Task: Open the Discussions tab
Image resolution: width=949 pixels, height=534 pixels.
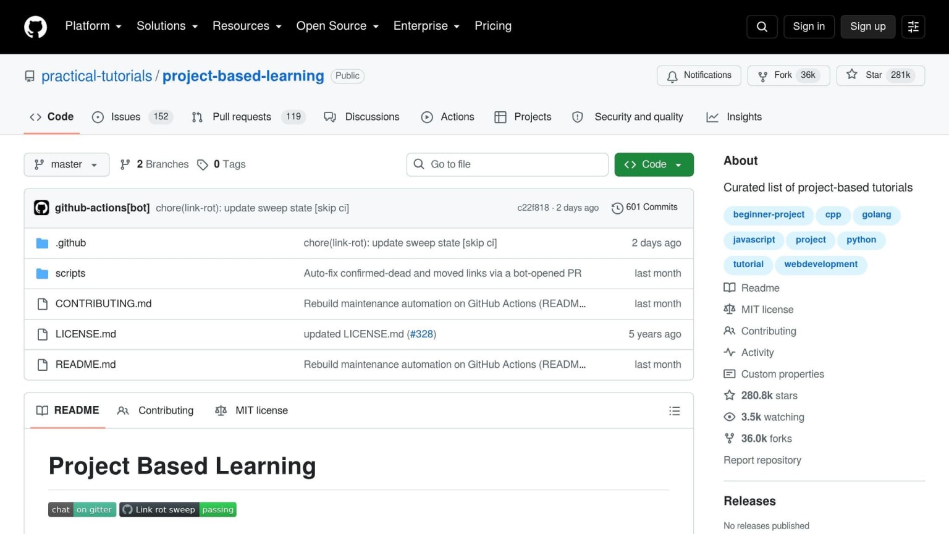Action: [x=362, y=117]
